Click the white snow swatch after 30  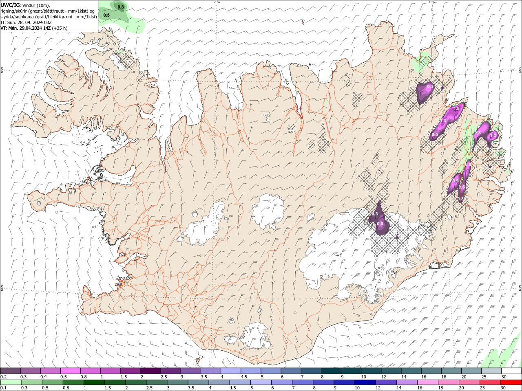click(511, 371)
